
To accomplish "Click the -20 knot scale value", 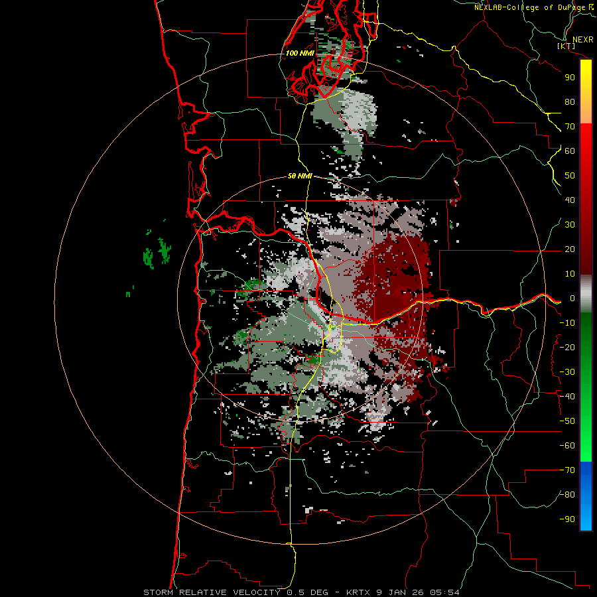I will tap(567, 348).
